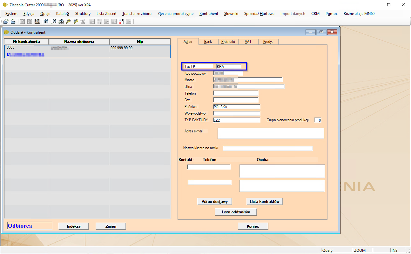Click the Zmień button

(111, 226)
